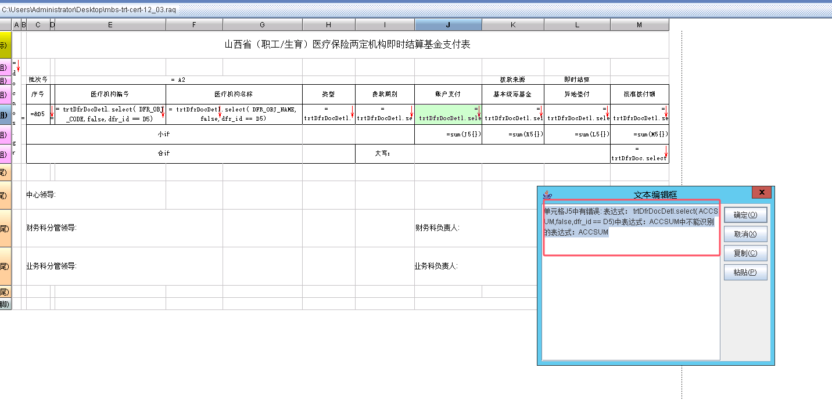Select the 医疗机构编号 header cell
Image resolution: width=832 pixels, height=400 pixels.
tap(110, 94)
